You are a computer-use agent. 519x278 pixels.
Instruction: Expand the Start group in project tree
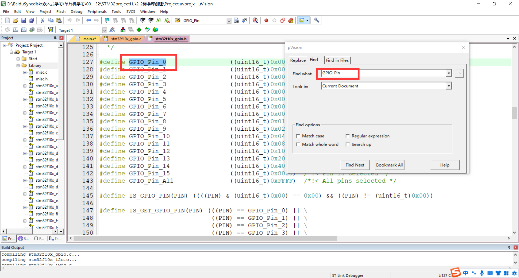(18, 59)
